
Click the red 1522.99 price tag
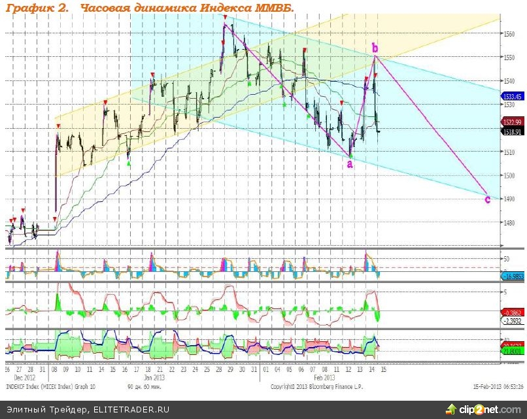[x=512, y=122]
